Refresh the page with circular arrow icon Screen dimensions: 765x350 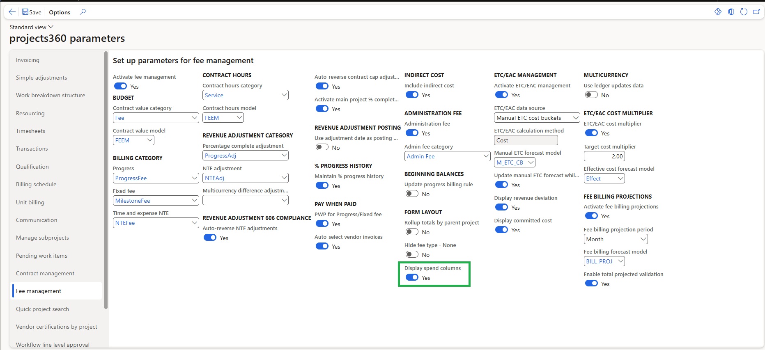[744, 12]
